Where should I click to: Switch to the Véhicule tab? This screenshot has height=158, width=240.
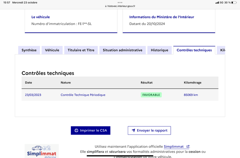(x=52, y=50)
